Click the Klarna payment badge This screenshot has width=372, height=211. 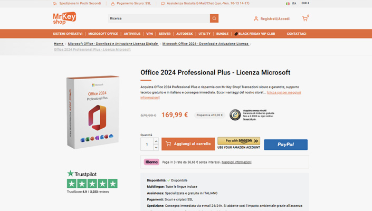click(x=151, y=162)
